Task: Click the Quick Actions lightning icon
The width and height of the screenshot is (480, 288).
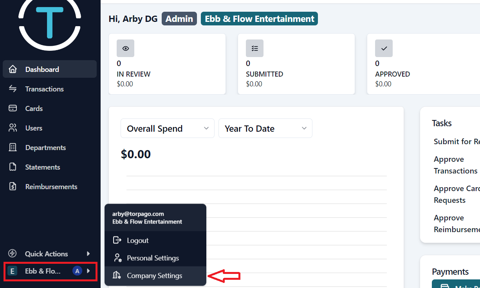Action: [13, 254]
